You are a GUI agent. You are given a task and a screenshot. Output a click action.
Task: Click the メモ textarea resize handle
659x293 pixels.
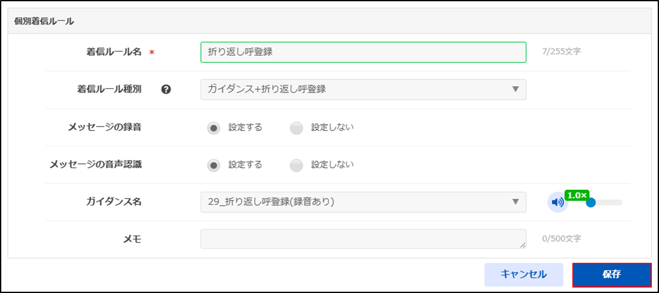click(522, 245)
